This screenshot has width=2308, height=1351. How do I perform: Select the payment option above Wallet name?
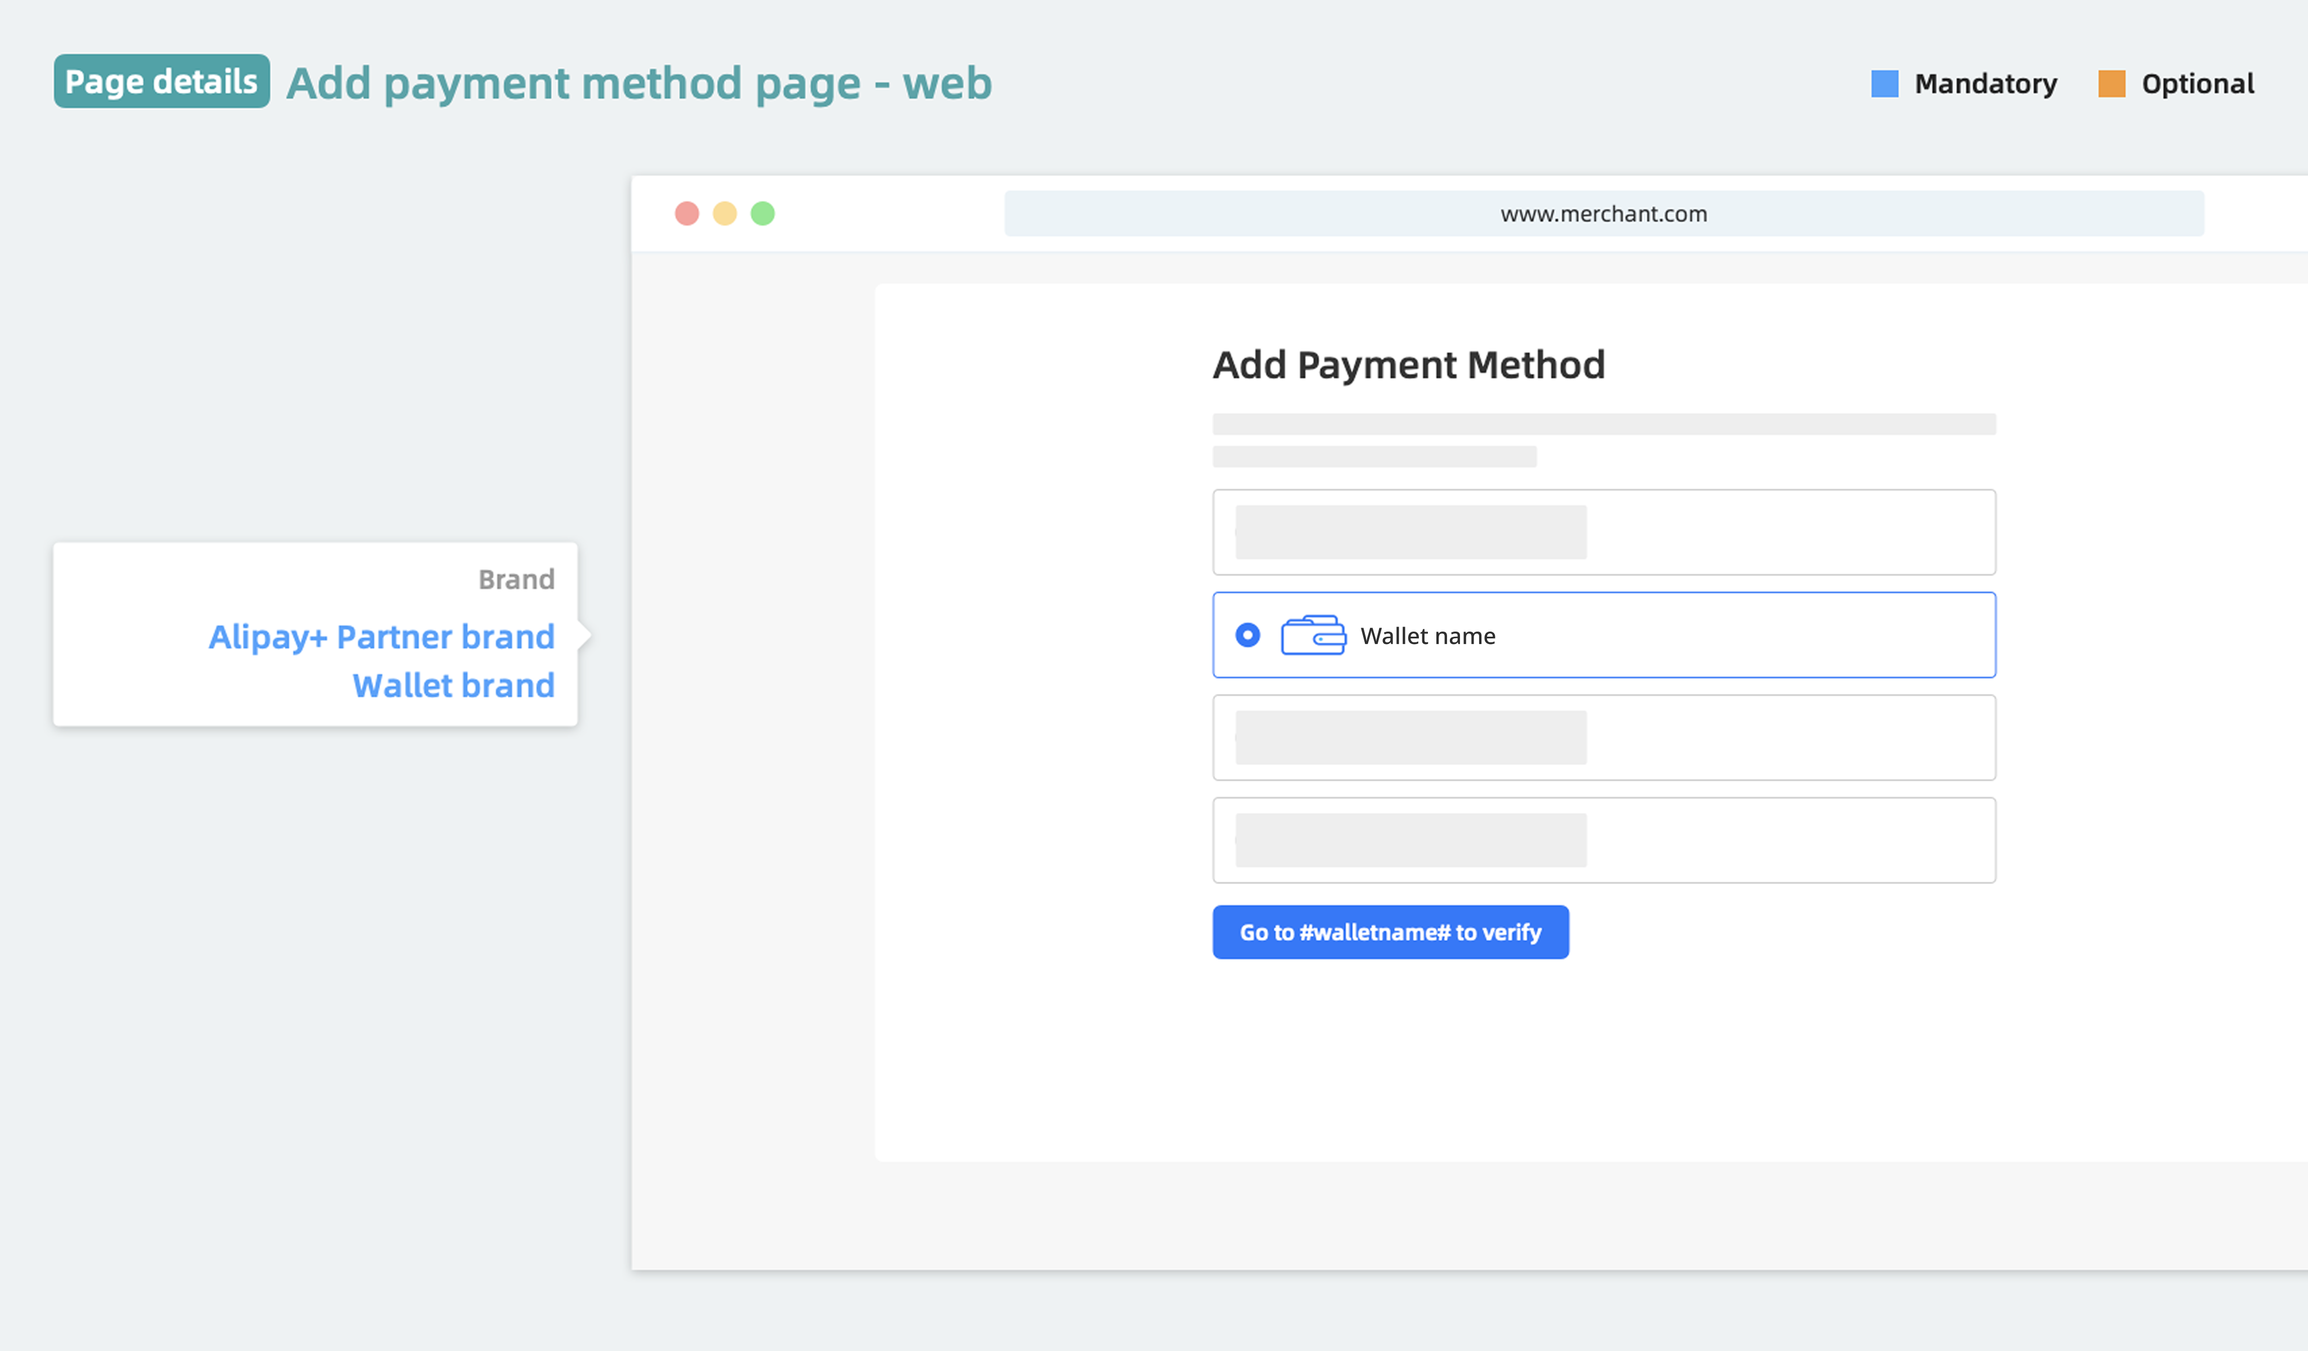click(x=1604, y=531)
